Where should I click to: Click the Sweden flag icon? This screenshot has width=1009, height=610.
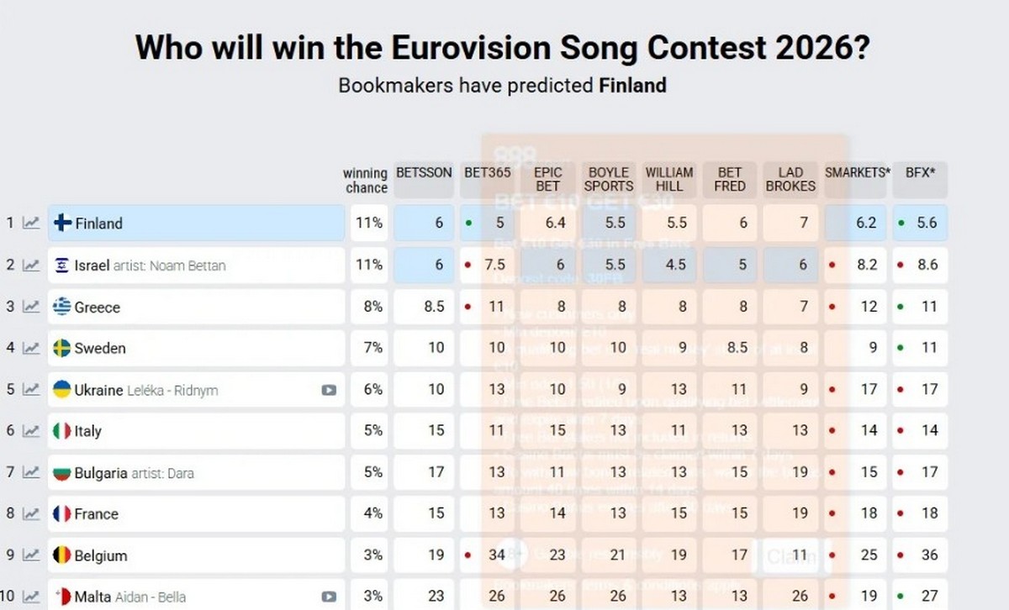click(x=61, y=348)
